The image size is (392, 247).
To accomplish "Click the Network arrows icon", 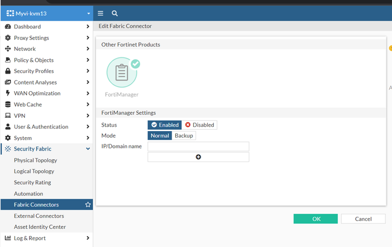I will [8, 49].
